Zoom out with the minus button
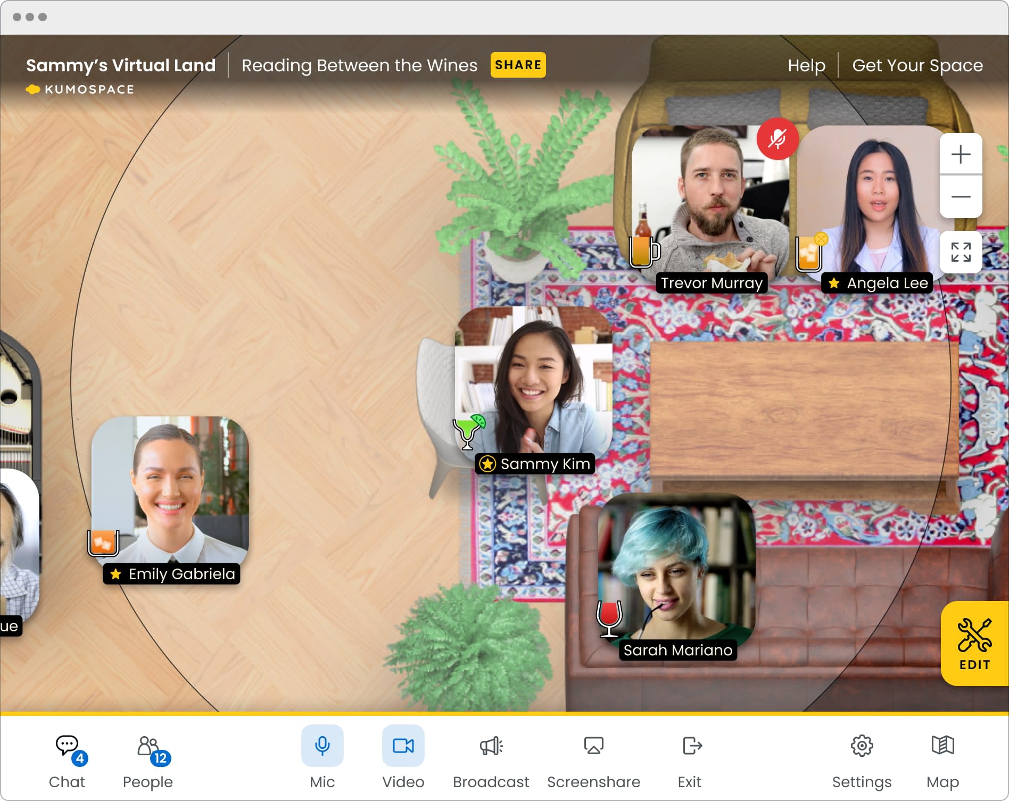 point(961,196)
